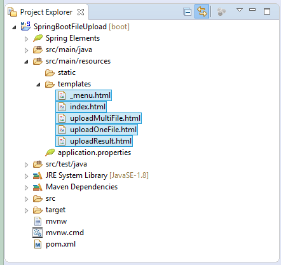Click the uploadResult.html file icon
This screenshot has width=281, height=265.
pyautogui.click(x=62, y=141)
